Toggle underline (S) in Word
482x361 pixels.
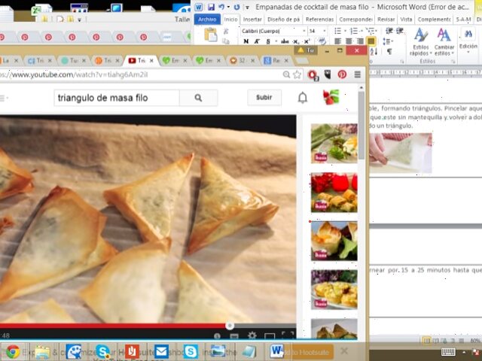point(268,41)
